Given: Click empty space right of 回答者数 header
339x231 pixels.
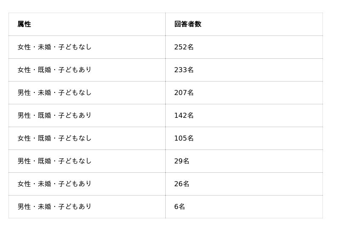Looking at the screenshot, I should 263,24.
